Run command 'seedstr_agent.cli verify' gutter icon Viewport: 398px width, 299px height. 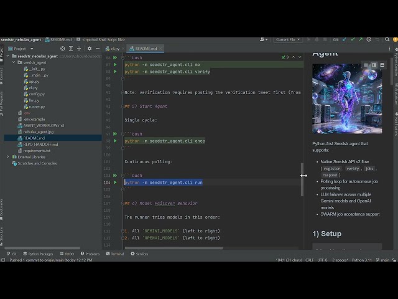115,72
